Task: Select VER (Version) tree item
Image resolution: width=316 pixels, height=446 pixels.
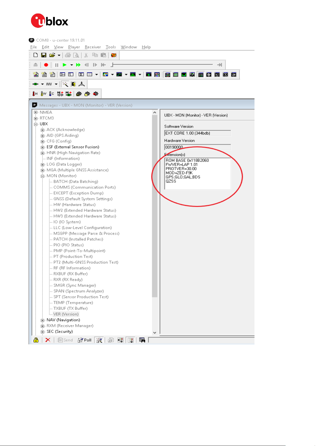Action: point(66,314)
